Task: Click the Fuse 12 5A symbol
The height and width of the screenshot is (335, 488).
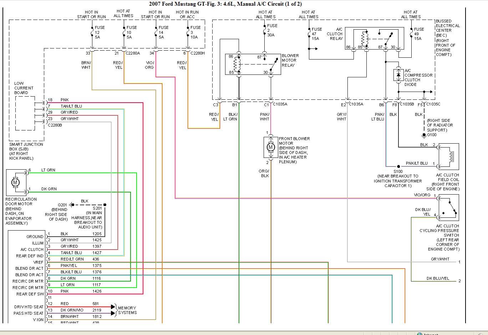Action: [92, 33]
